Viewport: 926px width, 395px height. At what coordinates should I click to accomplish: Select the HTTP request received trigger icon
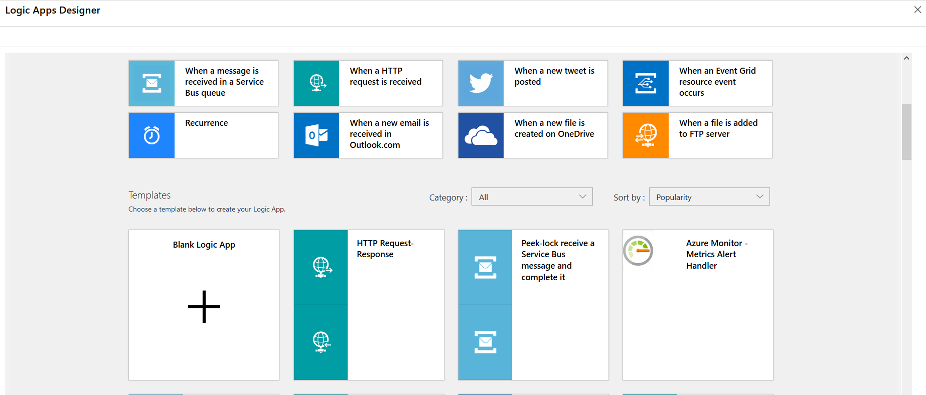317,83
